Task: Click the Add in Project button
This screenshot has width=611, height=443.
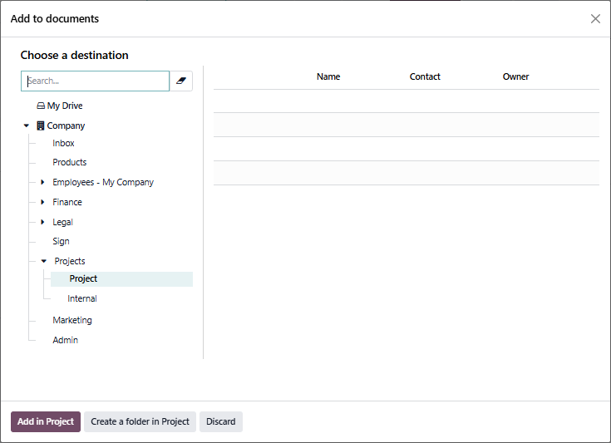Action: (46, 421)
